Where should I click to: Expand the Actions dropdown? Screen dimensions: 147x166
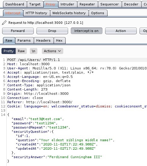coord(52,51)
